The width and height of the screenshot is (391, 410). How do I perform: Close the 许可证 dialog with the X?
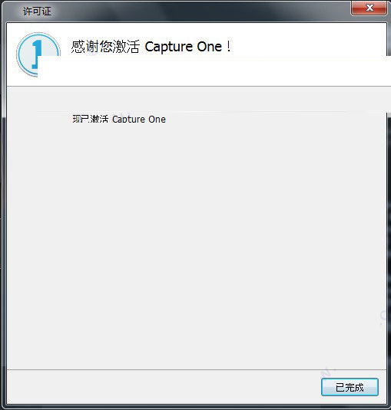369,8
